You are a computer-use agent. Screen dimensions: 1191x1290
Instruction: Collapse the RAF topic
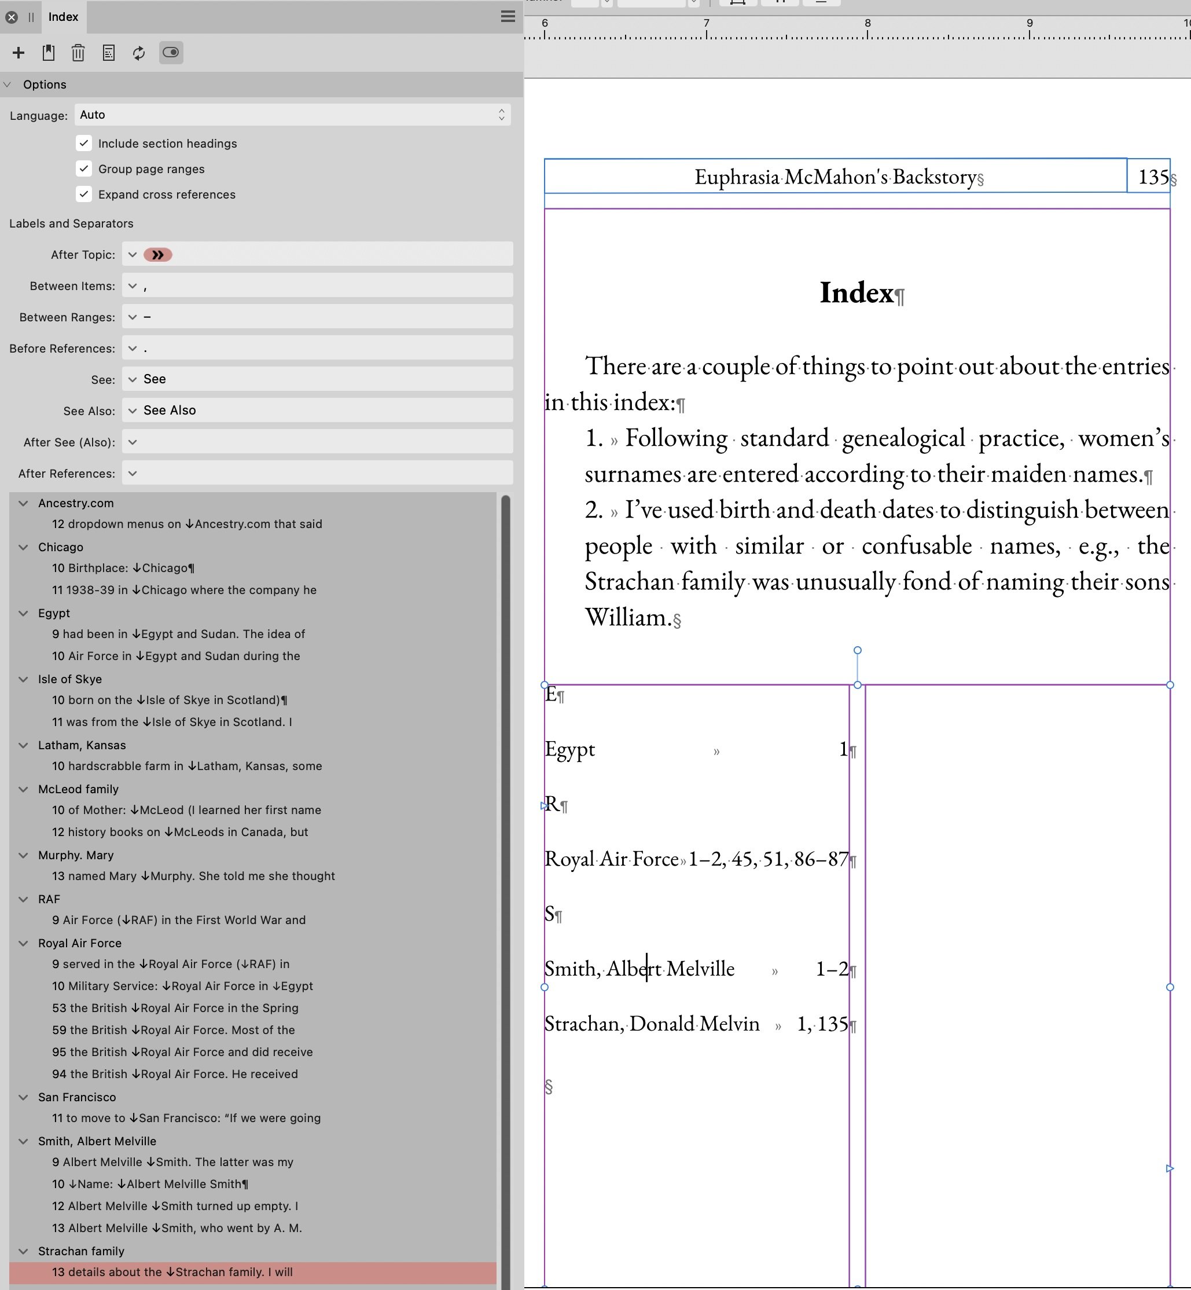coord(23,899)
